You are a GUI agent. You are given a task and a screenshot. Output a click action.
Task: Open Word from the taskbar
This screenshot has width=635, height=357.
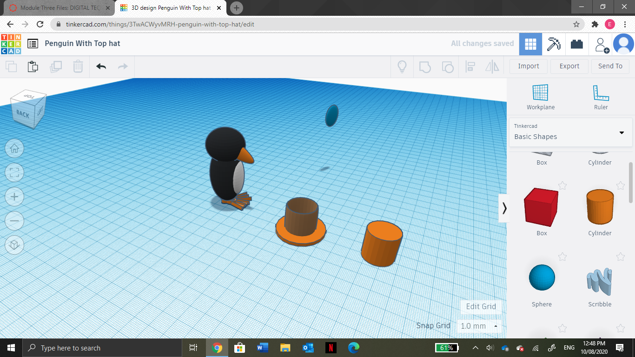click(263, 348)
